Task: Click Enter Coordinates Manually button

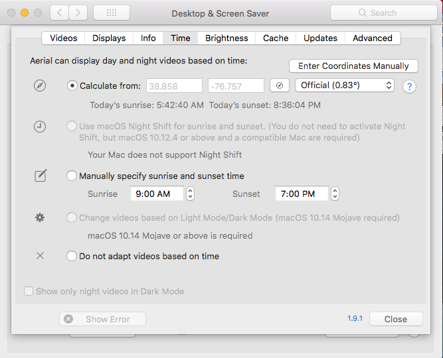Action: (x=353, y=66)
